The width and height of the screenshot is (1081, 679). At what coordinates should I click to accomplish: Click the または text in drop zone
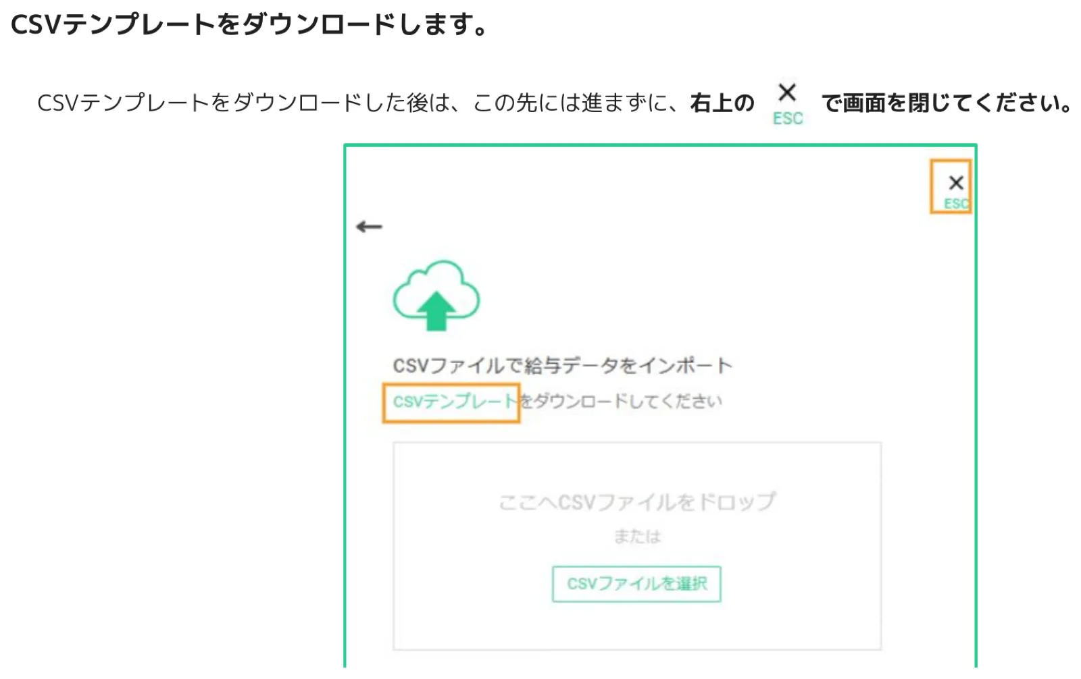(x=637, y=537)
